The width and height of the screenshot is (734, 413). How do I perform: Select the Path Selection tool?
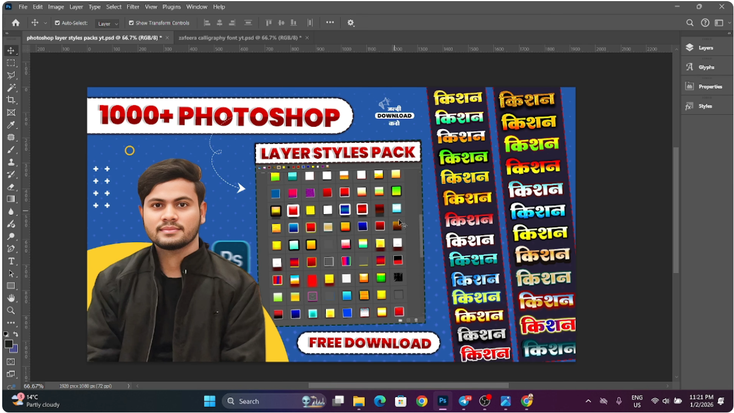(x=11, y=274)
